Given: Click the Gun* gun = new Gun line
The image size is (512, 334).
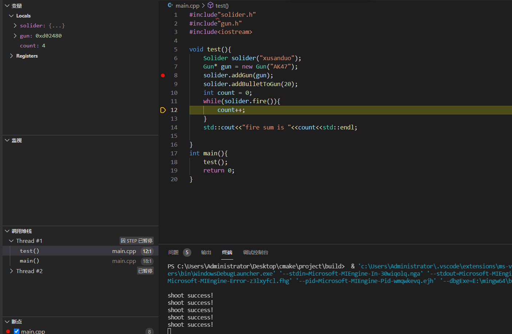Looking at the screenshot, I should [x=250, y=67].
